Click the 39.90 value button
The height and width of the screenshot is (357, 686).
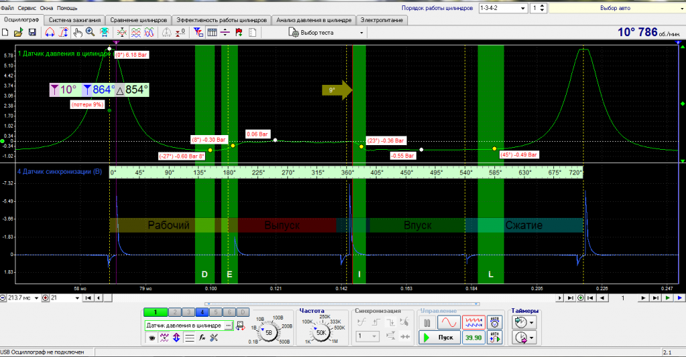coord(474,338)
